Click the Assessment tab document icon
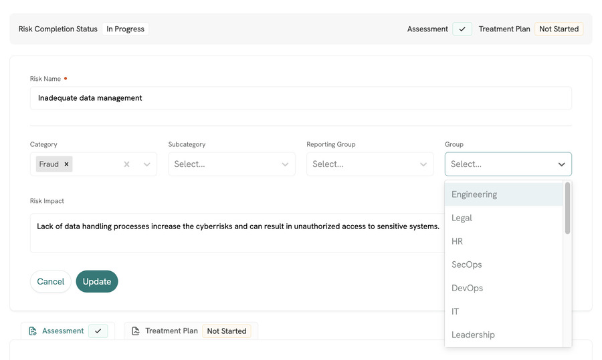The width and height of the screenshot is (602, 360). coord(33,331)
